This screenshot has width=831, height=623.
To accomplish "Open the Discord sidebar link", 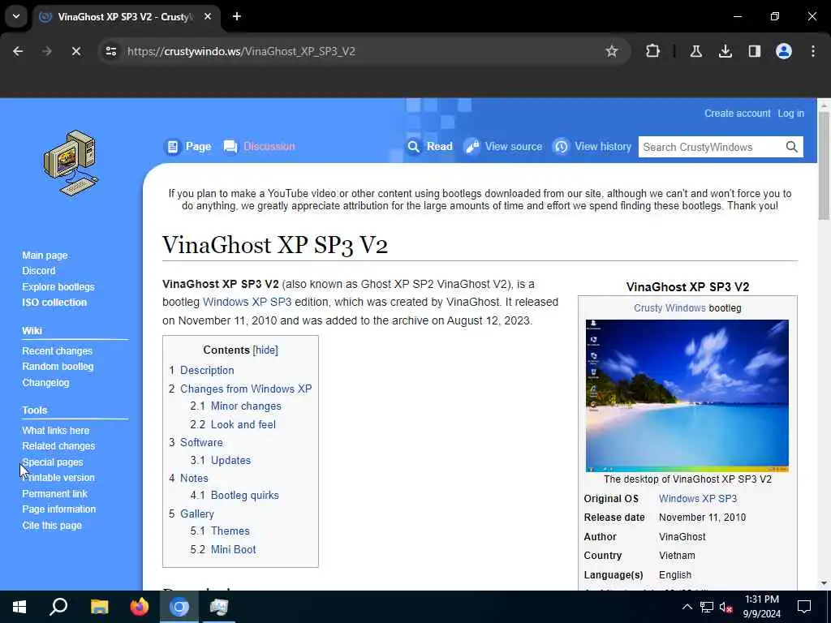I will [x=39, y=271].
